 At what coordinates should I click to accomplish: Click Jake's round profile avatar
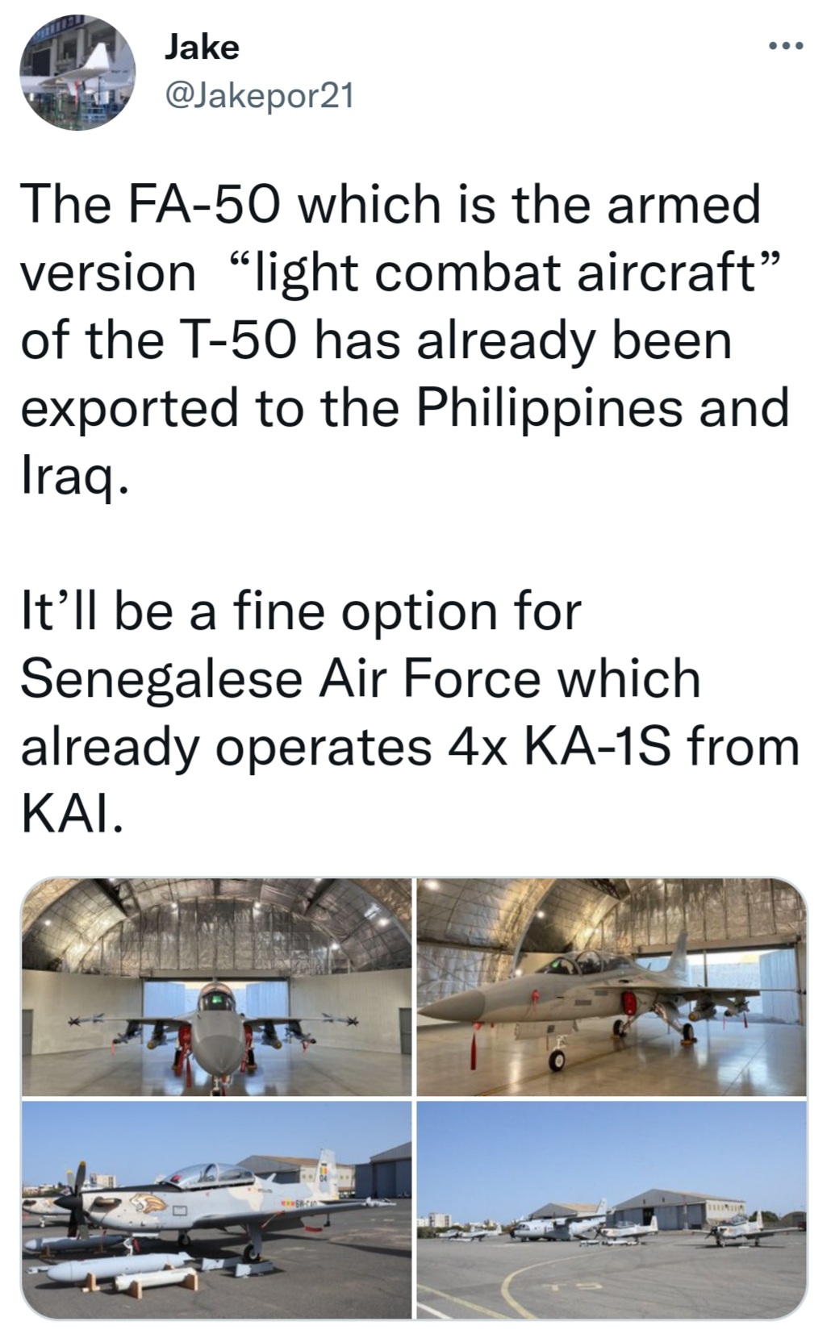tap(77, 73)
